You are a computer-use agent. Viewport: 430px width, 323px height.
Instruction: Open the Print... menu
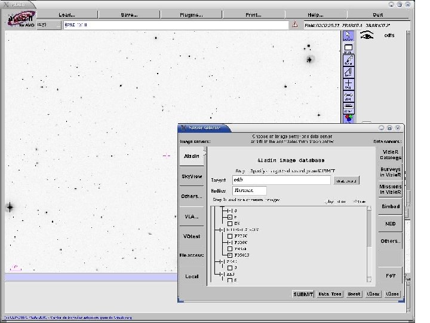[x=253, y=15]
